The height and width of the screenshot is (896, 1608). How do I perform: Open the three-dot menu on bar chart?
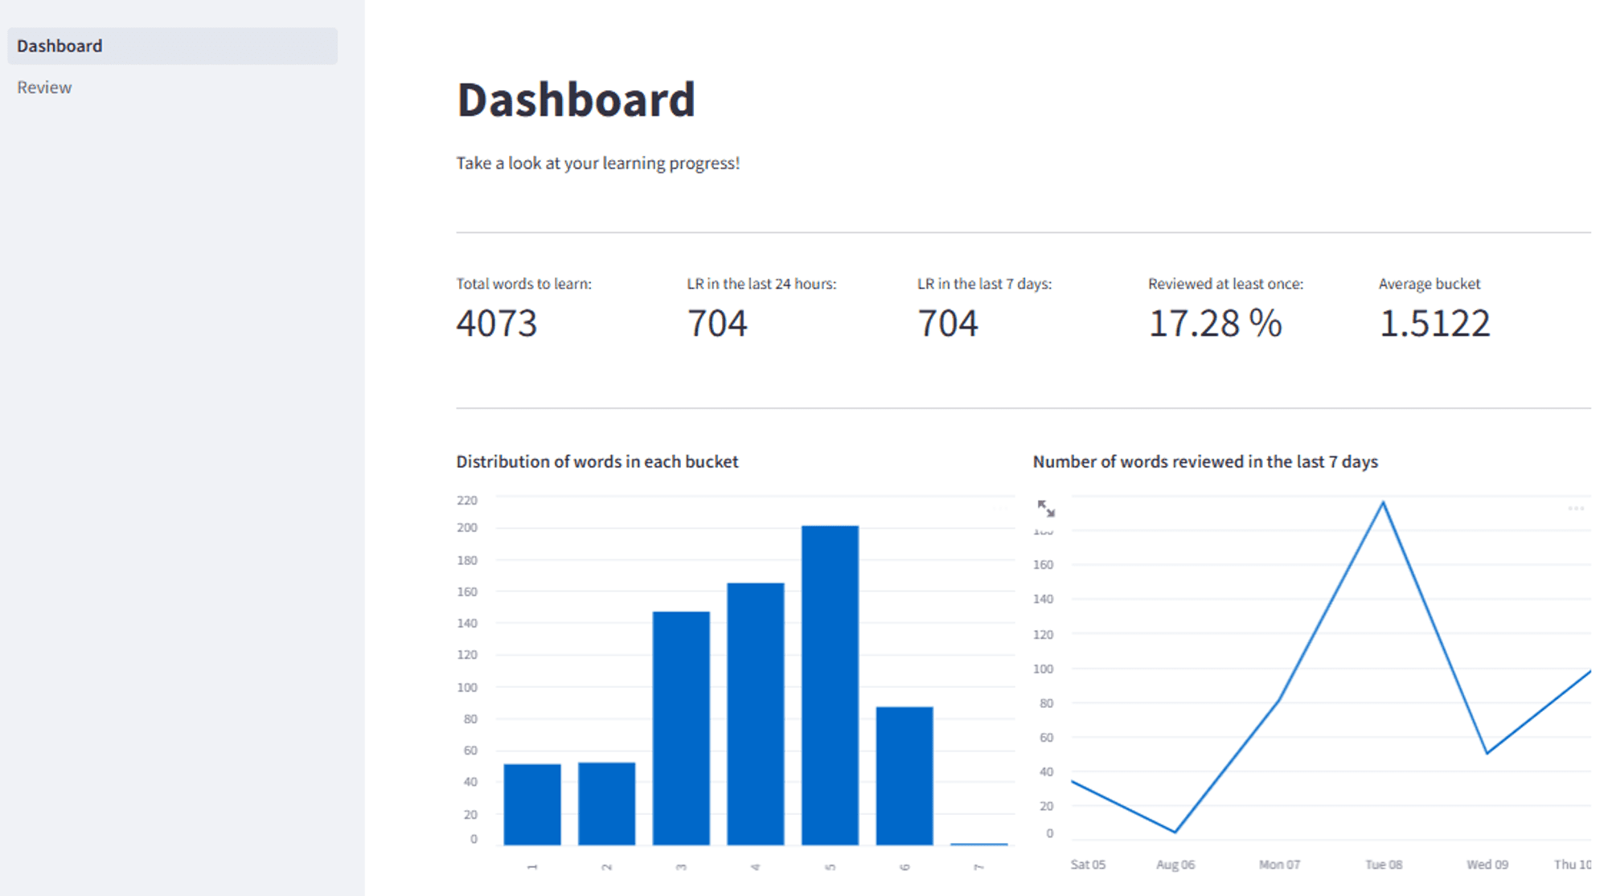click(x=999, y=509)
